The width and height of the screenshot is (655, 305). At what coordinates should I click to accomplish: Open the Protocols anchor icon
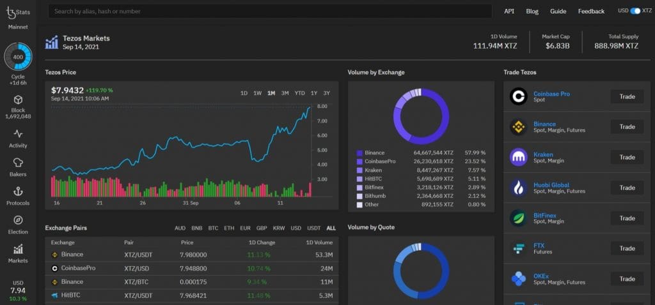pos(18,191)
